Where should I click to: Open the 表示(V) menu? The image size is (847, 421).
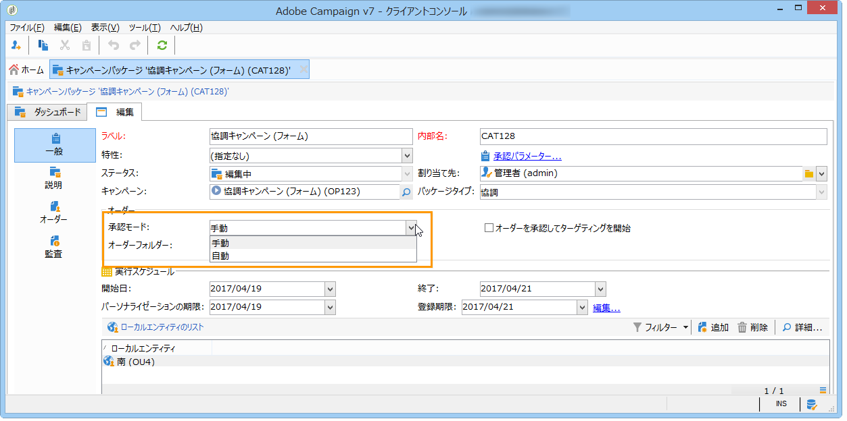[105, 28]
